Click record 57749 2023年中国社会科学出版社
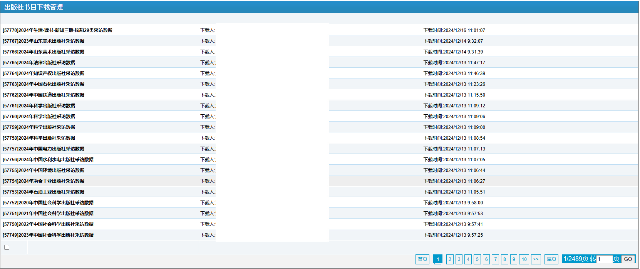The image size is (640, 269). point(48,235)
